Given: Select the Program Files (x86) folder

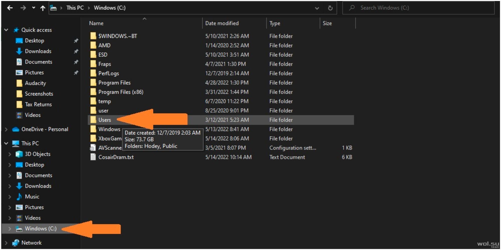Looking at the screenshot, I should click(x=121, y=92).
